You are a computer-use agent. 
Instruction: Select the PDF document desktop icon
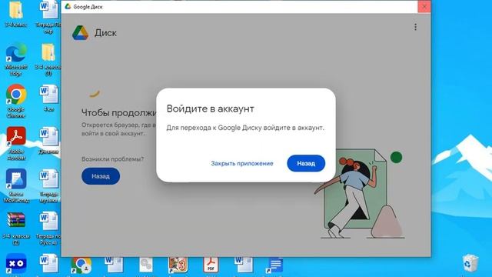click(x=211, y=265)
